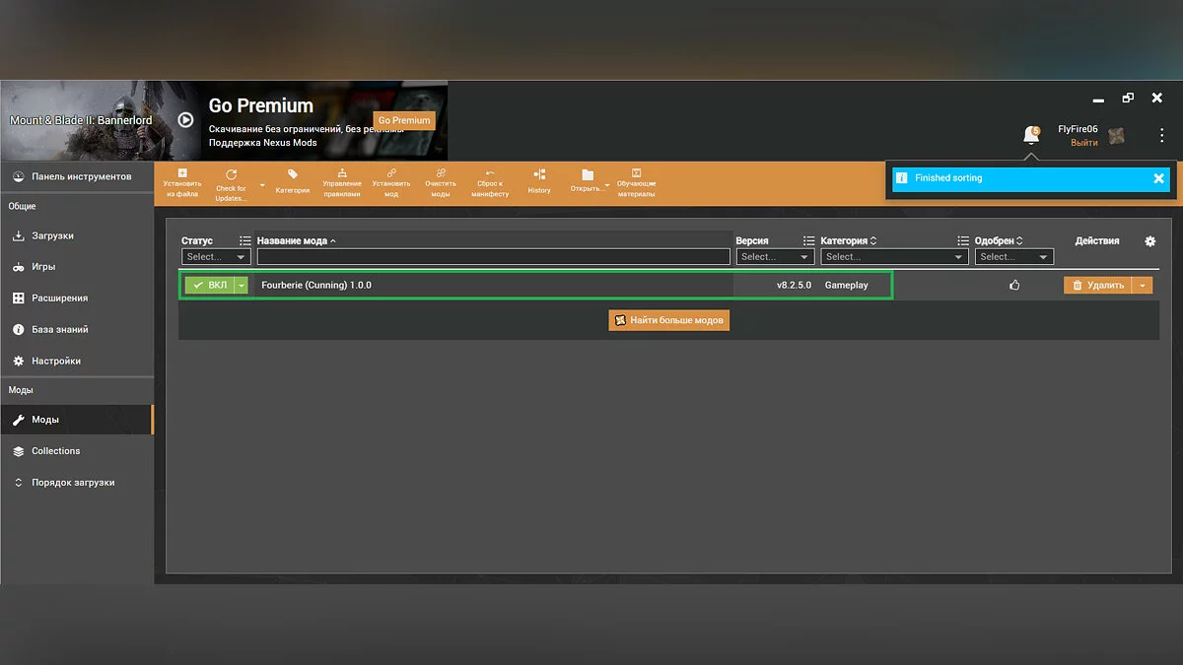
Task: Click Удалить button for Fourberie mod
Action: click(x=1098, y=285)
